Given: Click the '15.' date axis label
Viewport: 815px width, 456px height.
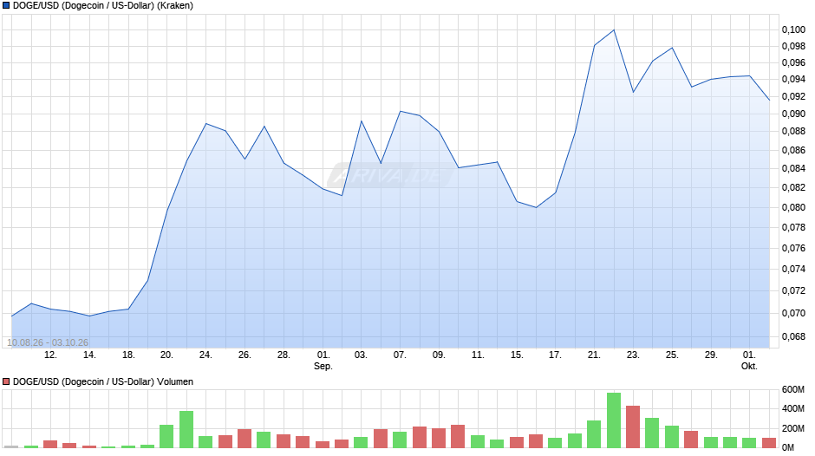Looking at the screenshot, I should coord(517,355).
